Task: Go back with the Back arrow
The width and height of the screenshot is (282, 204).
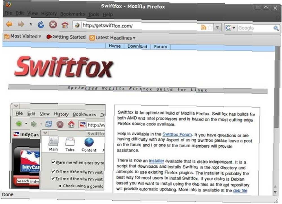Action: coord(9,24)
